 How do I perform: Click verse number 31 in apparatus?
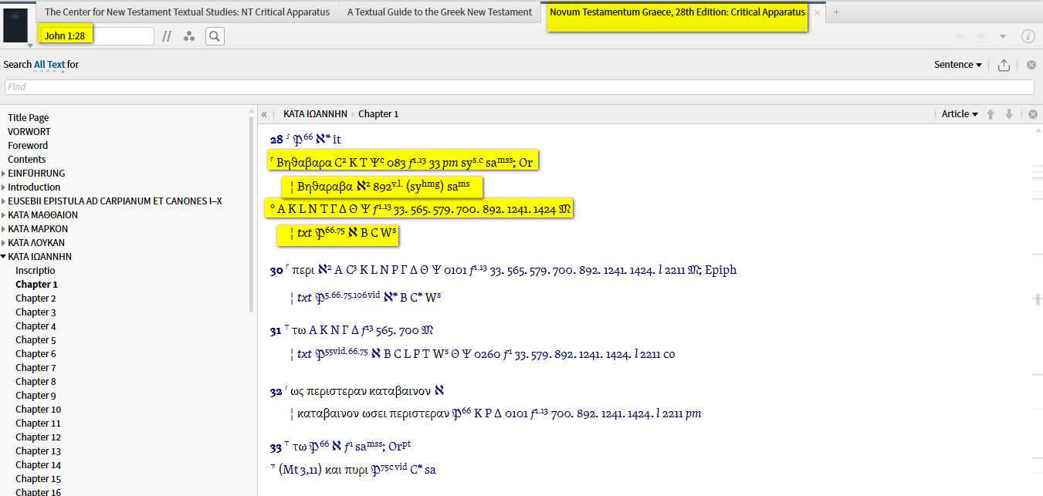(x=276, y=331)
